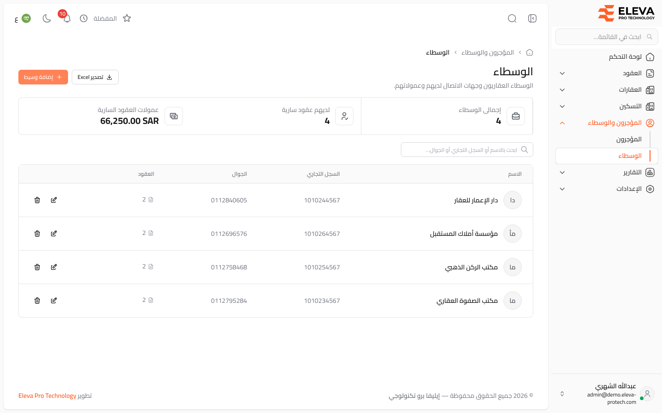Image resolution: width=662 pixels, height=413 pixels.
Task: Switch language via Saudi flag icon
Action: (x=26, y=18)
